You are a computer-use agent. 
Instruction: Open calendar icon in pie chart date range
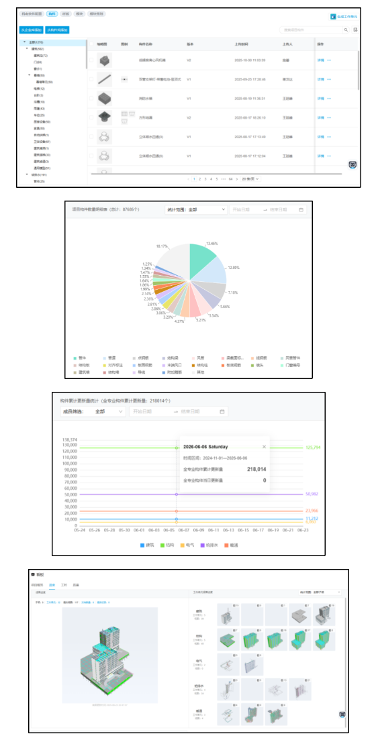pyautogui.click(x=301, y=209)
